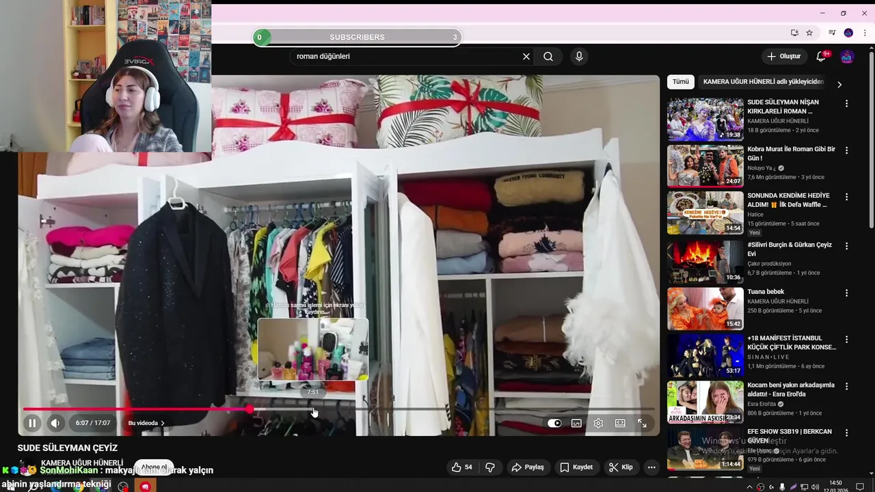Image resolution: width=875 pixels, height=492 pixels.
Task: Show more filter chips with the arrow
Action: (x=839, y=84)
